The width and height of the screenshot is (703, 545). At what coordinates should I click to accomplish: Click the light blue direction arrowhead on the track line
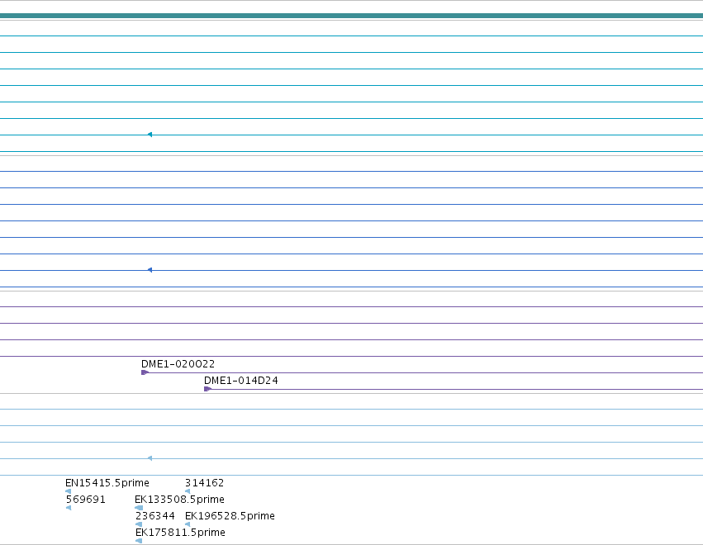(150, 458)
